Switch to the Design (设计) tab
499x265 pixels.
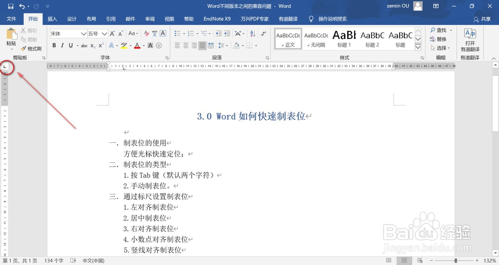[72, 19]
